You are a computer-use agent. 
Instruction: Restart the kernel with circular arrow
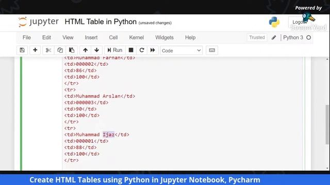pyautogui.click(x=142, y=50)
